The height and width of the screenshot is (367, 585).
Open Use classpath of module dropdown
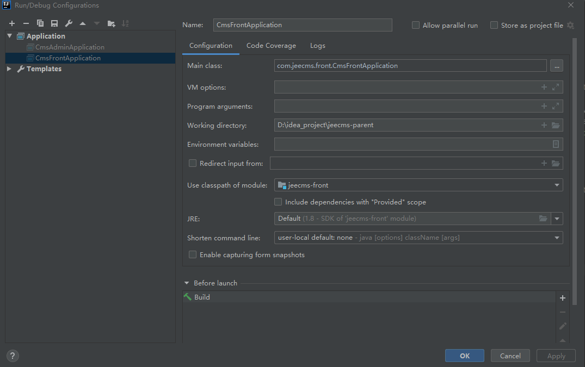click(418, 185)
